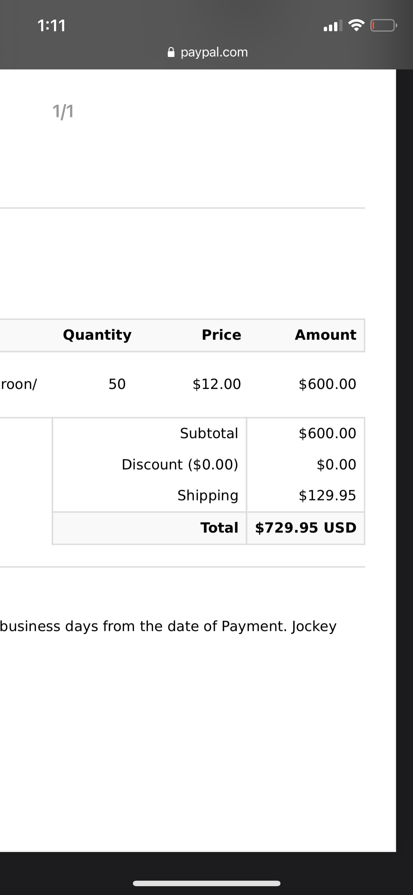Tap the padlock icon beside paypal.com
This screenshot has width=413, height=895.
click(171, 52)
